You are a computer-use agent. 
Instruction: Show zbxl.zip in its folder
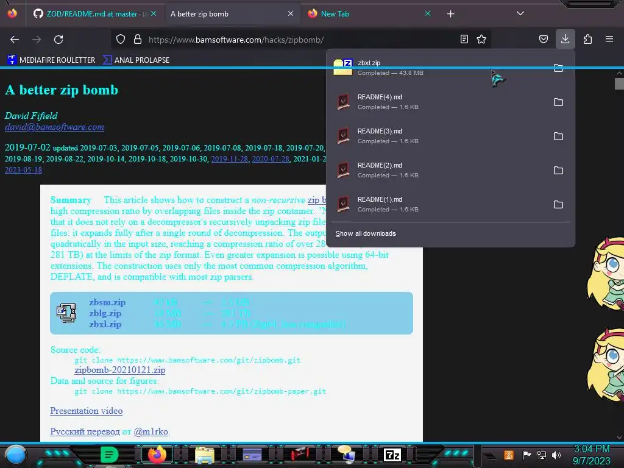pos(558,68)
